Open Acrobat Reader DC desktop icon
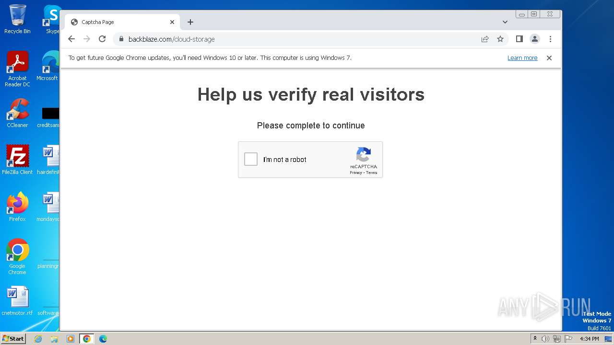The image size is (614, 345). (x=17, y=69)
